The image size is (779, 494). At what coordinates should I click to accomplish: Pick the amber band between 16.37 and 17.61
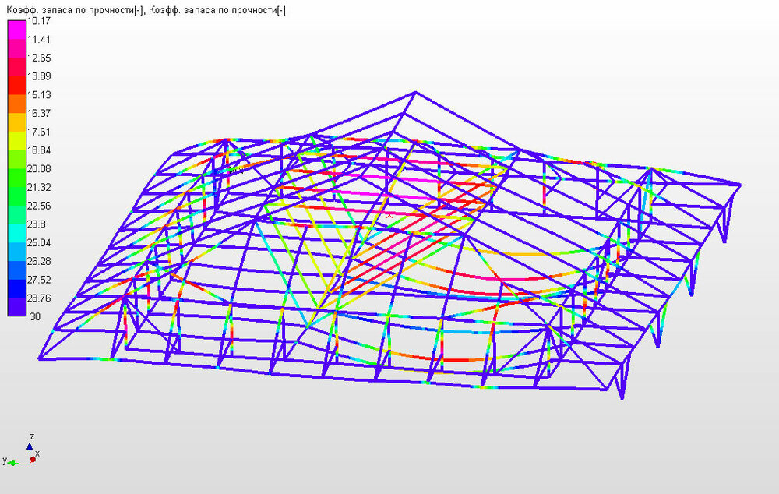16,122
